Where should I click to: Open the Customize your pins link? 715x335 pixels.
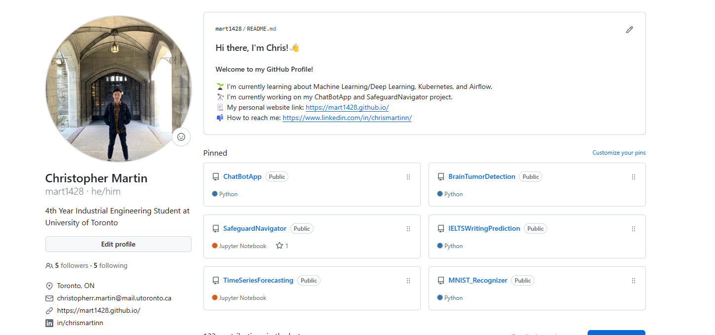point(619,153)
